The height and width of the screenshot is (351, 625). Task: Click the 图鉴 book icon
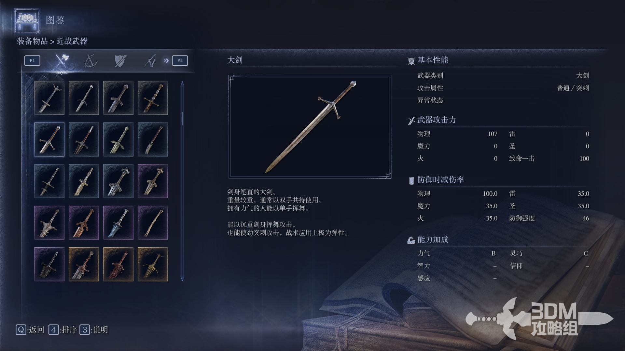tap(27, 21)
